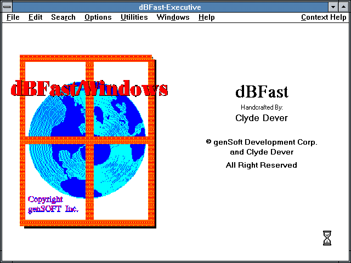Open the Edit menu
Image resolution: width=351 pixels, height=263 pixels.
(x=35, y=17)
